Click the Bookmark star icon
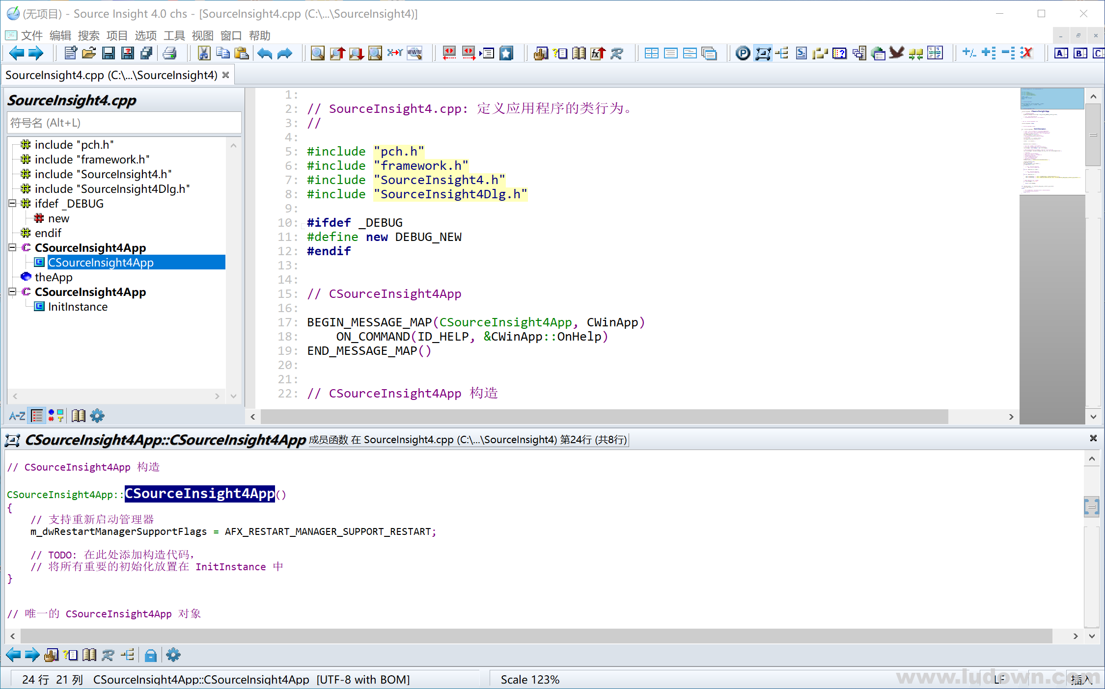This screenshot has height=689, width=1105. pyautogui.click(x=506, y=53)
